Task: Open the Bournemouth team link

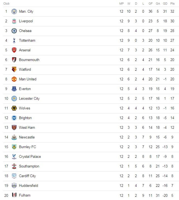Action: click(29, 60)
